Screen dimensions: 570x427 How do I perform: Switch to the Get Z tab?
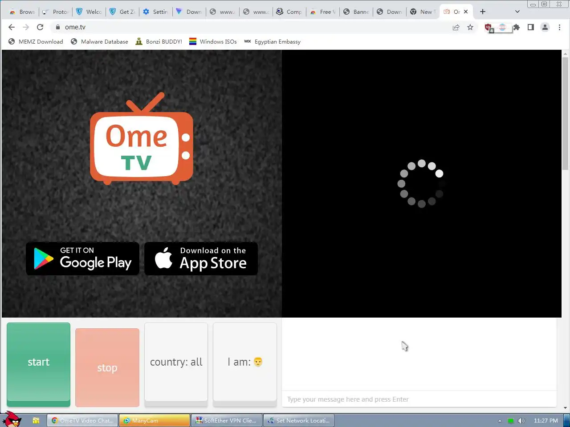[x=122, y=12]
